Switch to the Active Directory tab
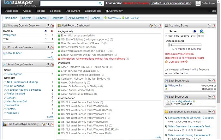This screenshot has height=140, width=221. [77, 18]
